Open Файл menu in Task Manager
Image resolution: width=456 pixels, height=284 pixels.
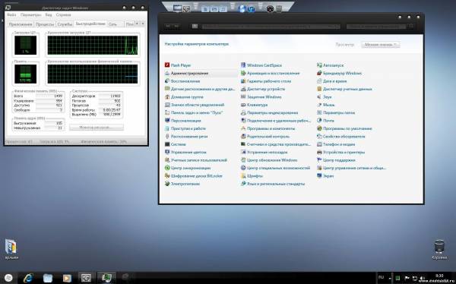(11, 15)
